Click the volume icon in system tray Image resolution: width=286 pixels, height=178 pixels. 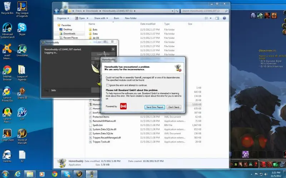(266, 174)
